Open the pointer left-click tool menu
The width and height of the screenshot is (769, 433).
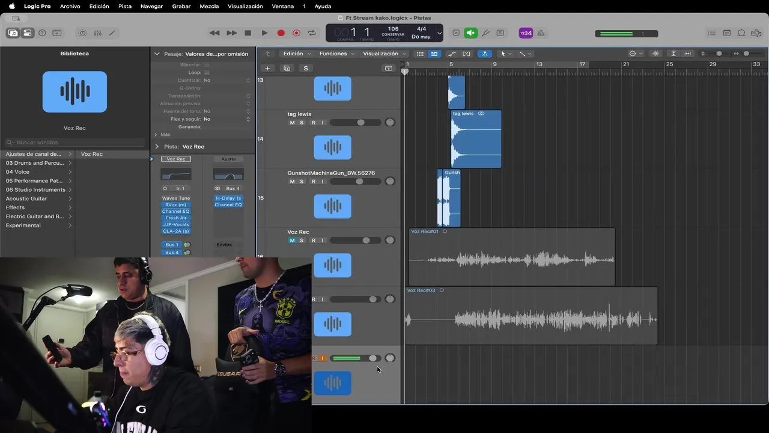506,54
